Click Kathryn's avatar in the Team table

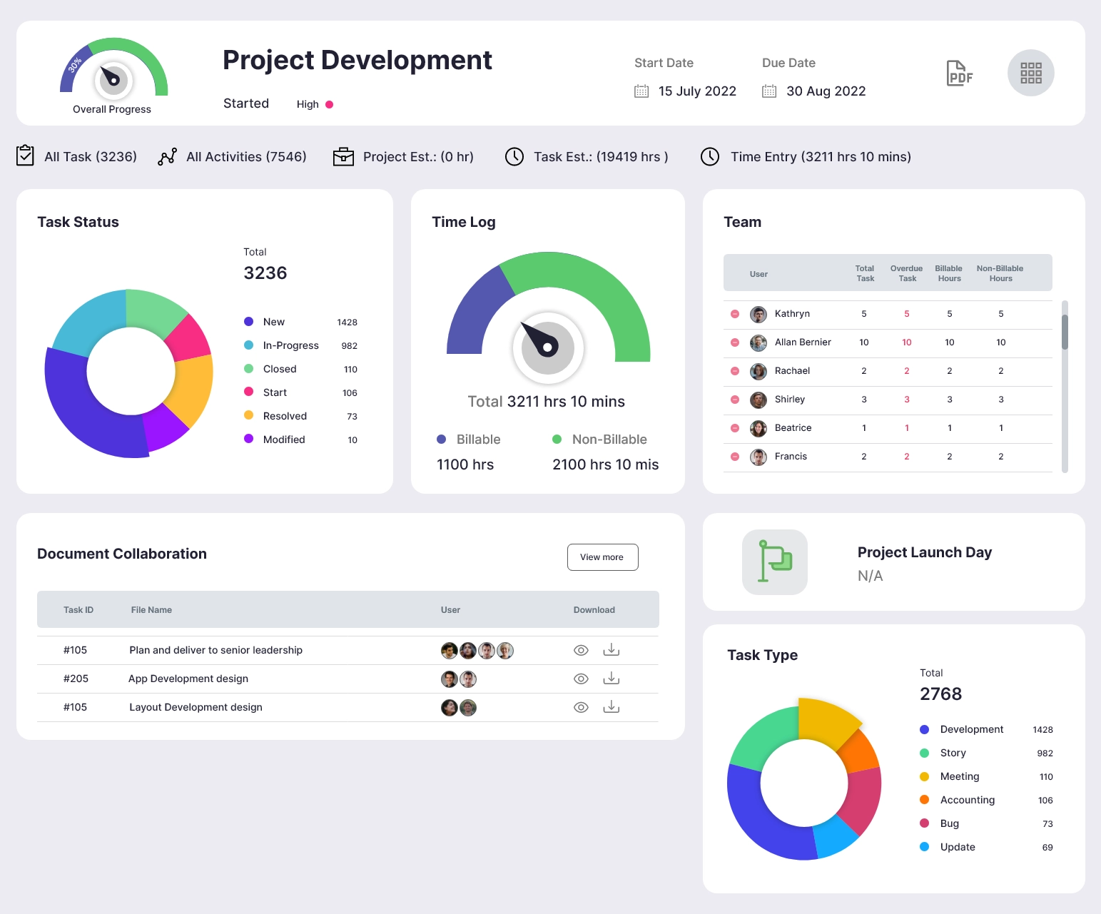(758, 314)
